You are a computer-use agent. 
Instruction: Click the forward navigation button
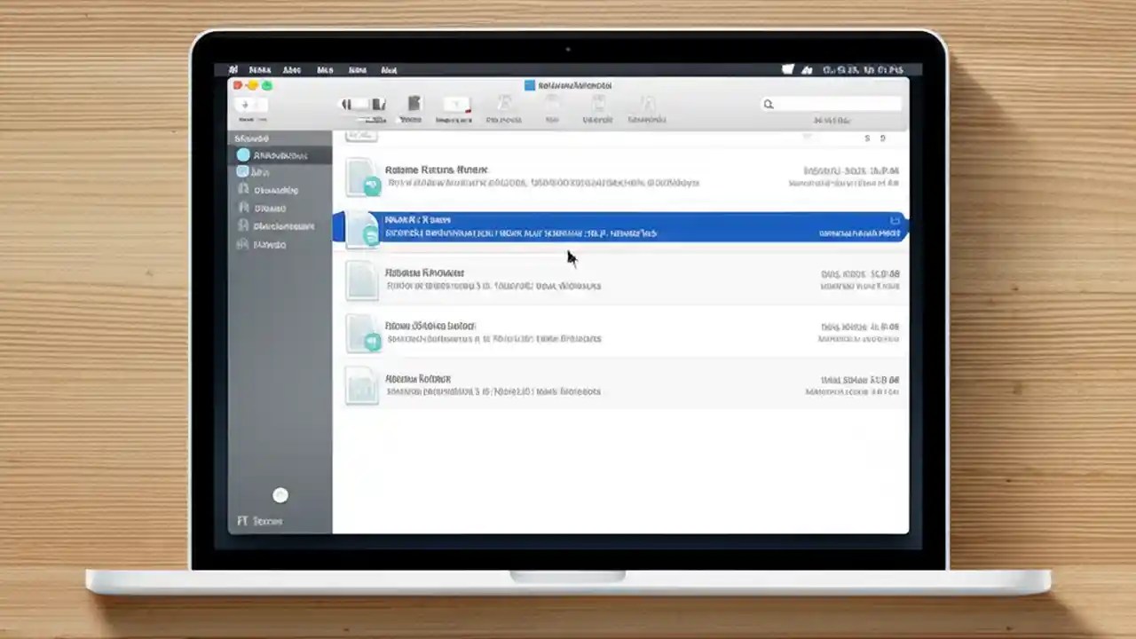(x=259, y=105)
